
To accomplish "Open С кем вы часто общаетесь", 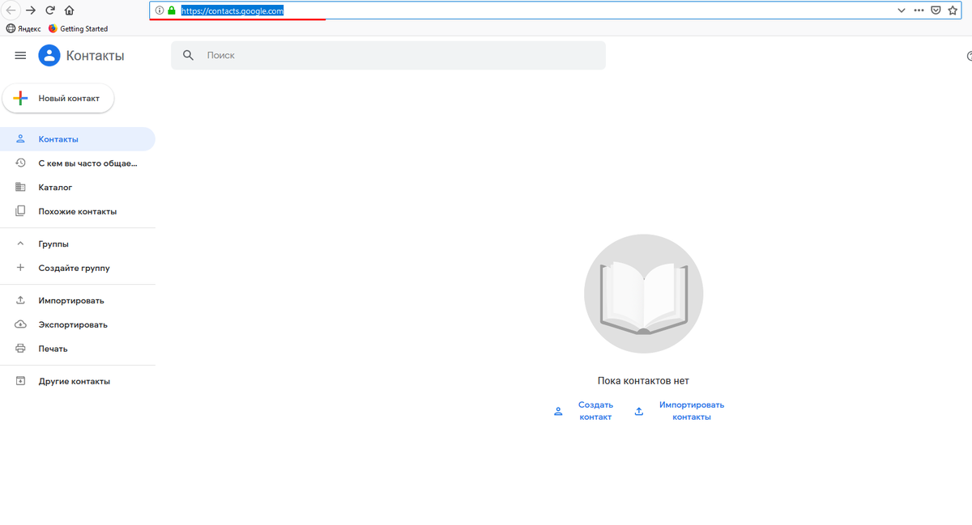I will pos(78,163).
